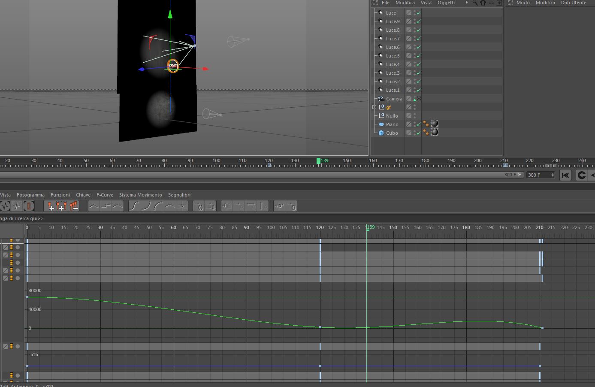Click the arrow expander after Oggetti menu
Viewport: 595px width, 387px height.
[x=466, y=3]
